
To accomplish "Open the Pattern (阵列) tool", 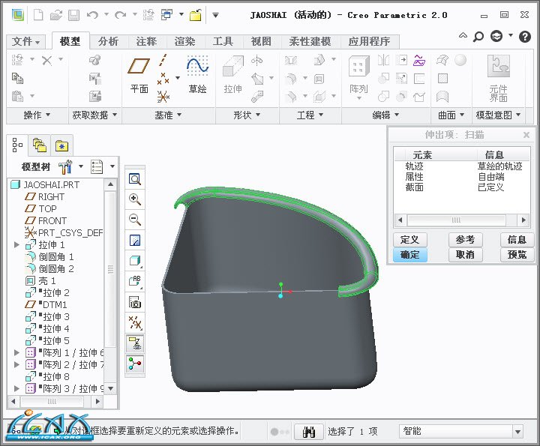I will [x=358, y=73].
